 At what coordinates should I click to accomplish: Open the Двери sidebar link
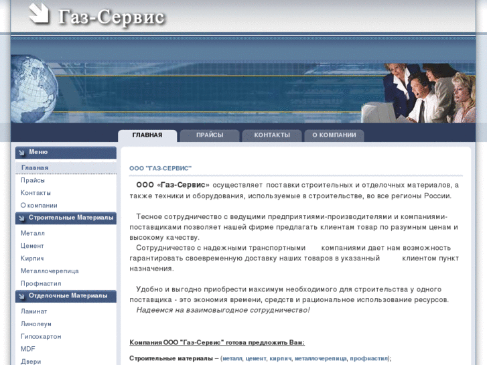tap(31, 362)
